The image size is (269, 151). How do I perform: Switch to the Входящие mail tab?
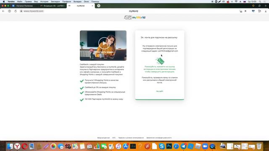click(52, 6)
